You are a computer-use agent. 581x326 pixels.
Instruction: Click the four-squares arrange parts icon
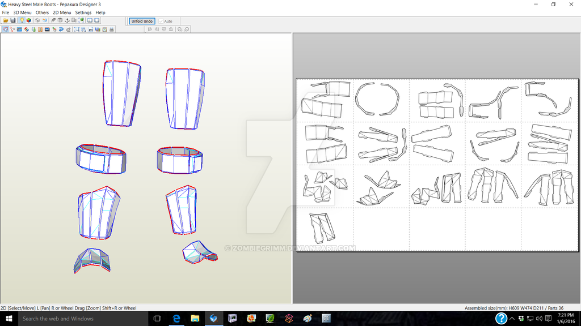84,29
